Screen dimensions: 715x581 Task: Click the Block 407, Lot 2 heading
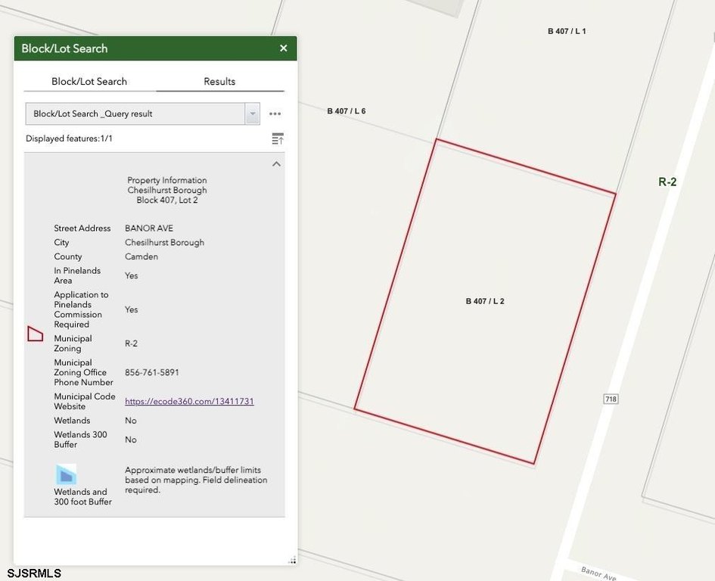(167, 200)
